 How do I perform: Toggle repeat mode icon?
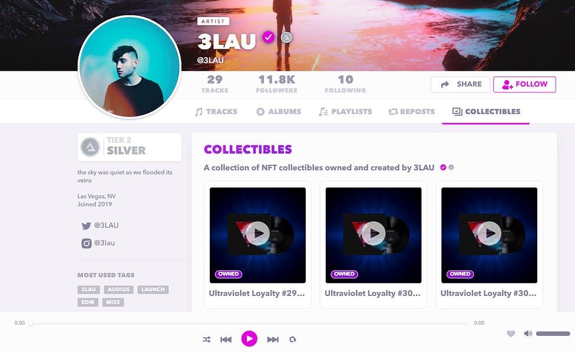pos(293,339)
